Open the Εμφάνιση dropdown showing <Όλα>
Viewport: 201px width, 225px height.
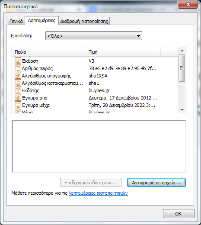94,36
